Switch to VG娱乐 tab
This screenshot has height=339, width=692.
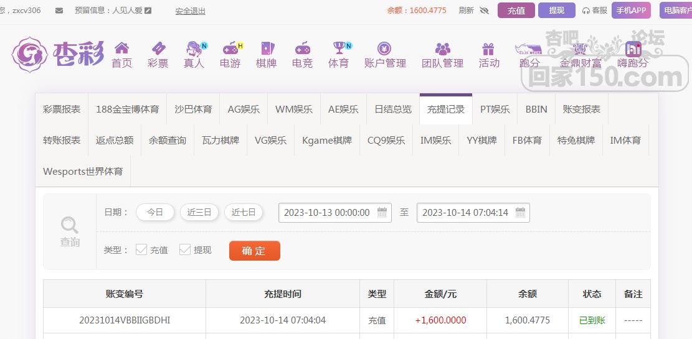click(270, 140)
